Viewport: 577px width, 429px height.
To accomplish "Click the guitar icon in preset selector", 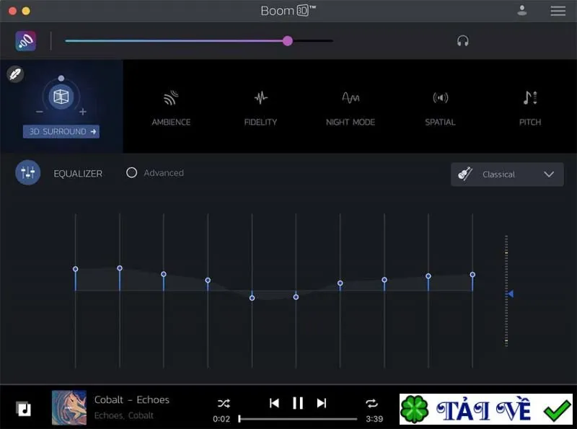I will pos(465,174).
